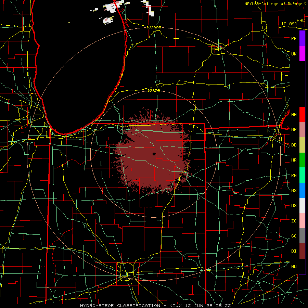Click the HHC product label
This screenshot has width=308, height=308.
301,21
